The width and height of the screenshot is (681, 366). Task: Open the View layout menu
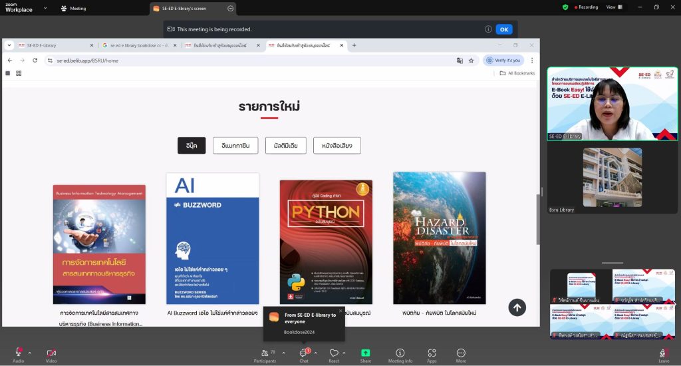coord(614,7)
